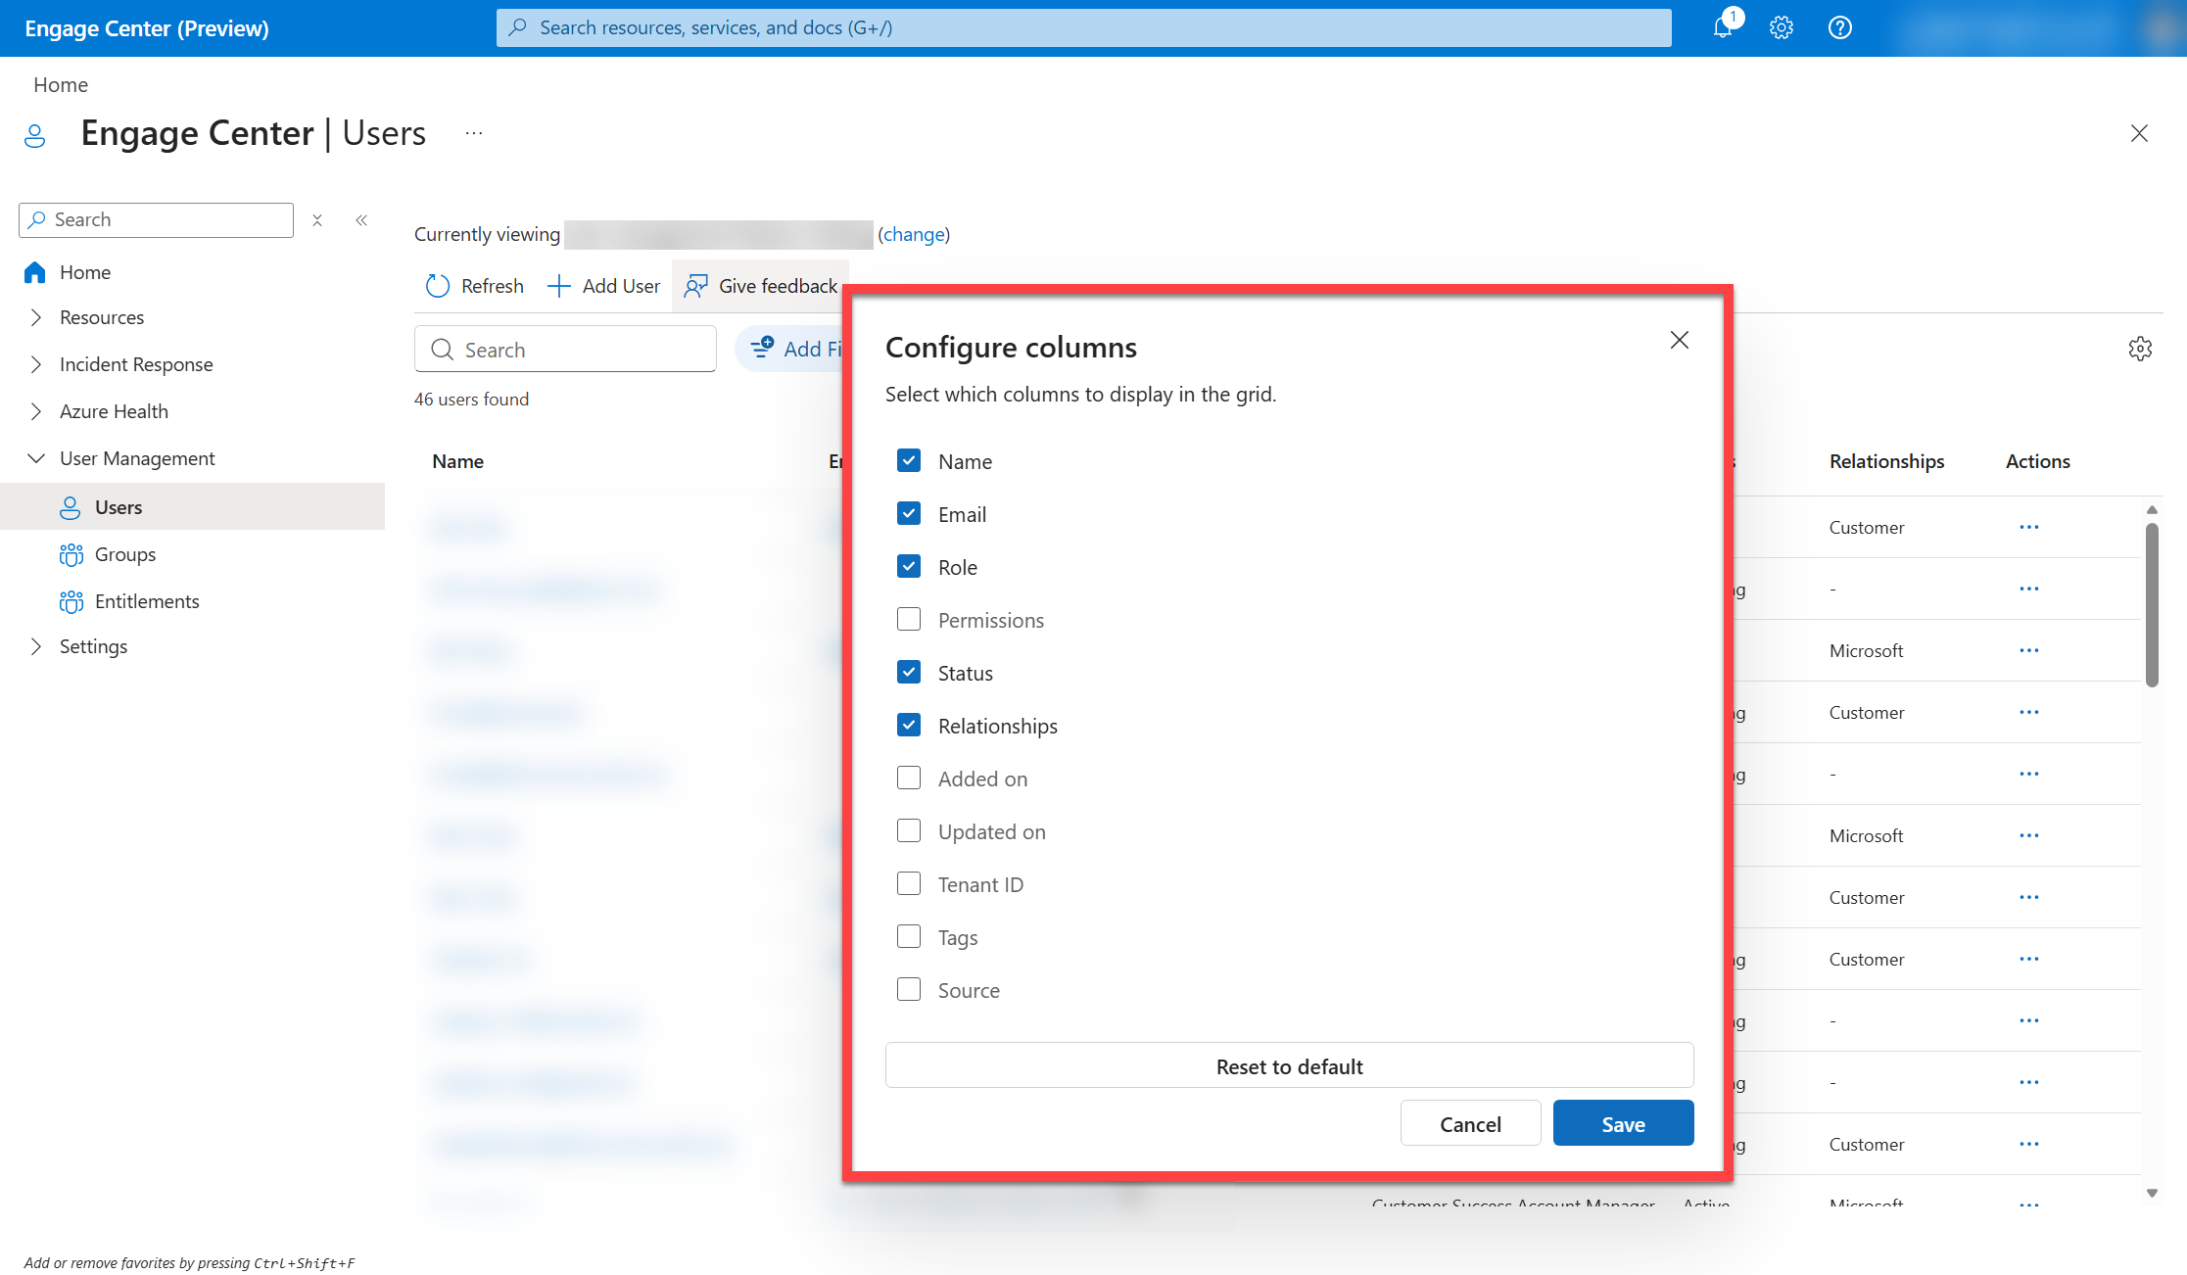Click the Entitlements icon in sidebar
The width and height of the screenshot is (2187, 1275).
71,601
